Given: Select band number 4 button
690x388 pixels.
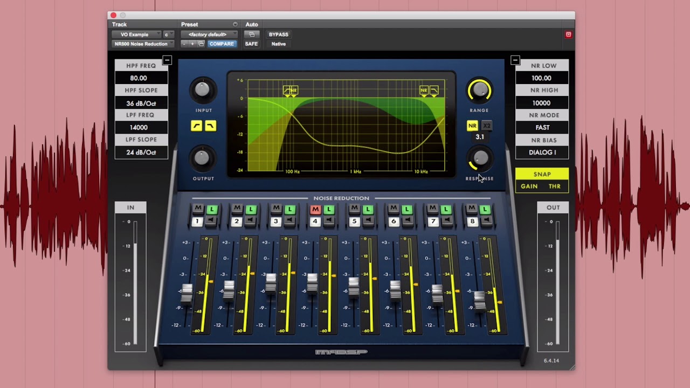Looking at the screenshot, I should coord(315,221).
